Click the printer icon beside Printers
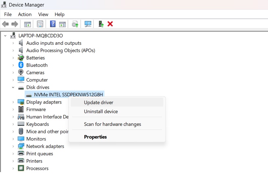The height and width of the screenshot is (176, 268). pyautogui.click(x=21, y=161)
